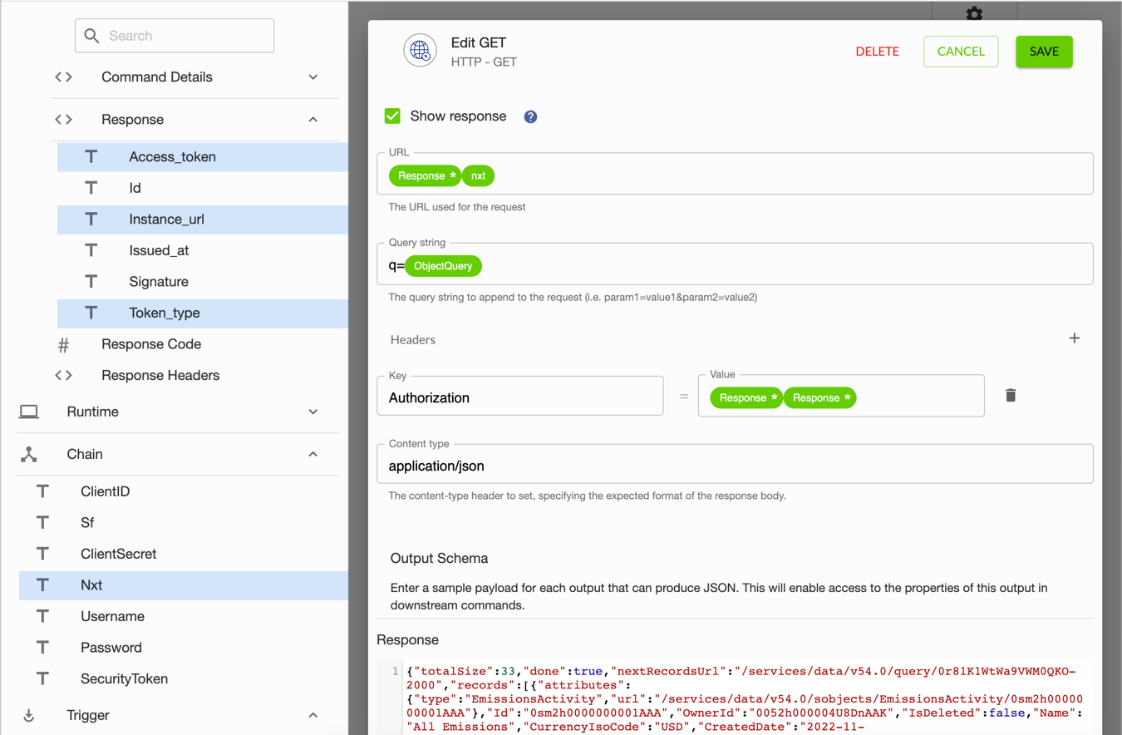
Task: Click the Access_token text type icon
Action: tap(91, 156)
